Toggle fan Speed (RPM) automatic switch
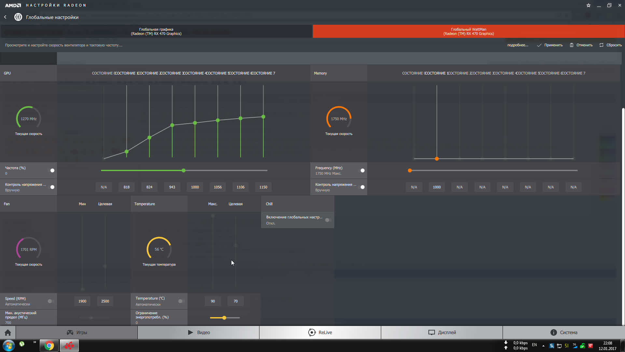Image resolution: width=625 pixels, height=352 pixels. (51, 301)
